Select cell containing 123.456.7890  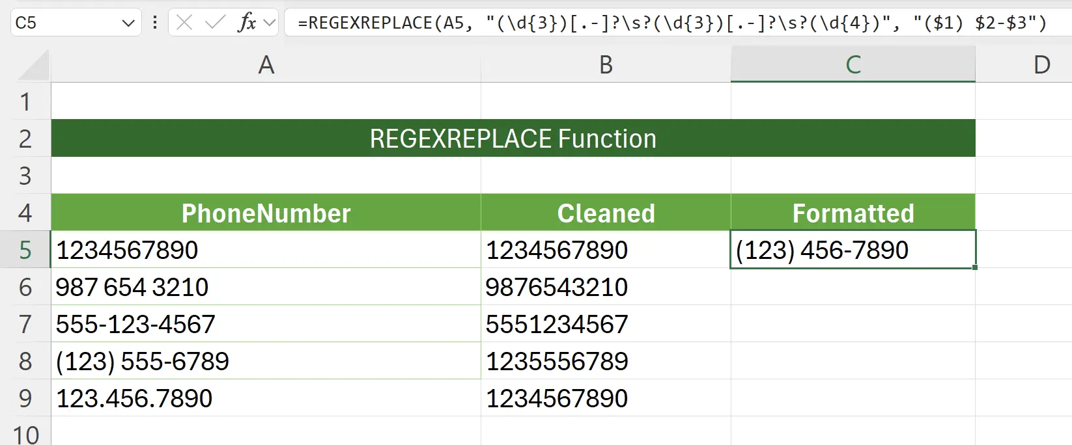(x=266, y=398)
